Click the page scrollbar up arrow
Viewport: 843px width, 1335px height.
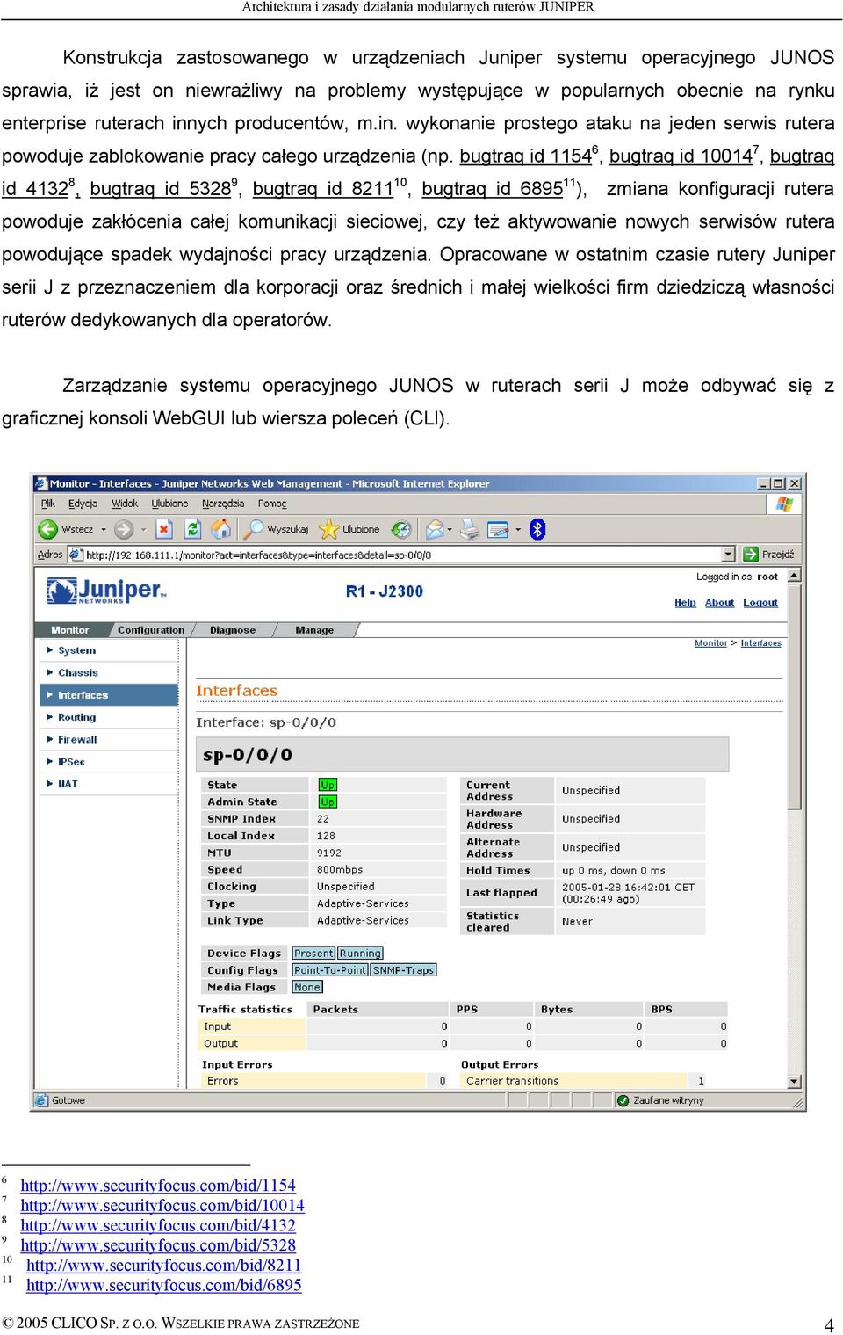[x=794, y=576]
